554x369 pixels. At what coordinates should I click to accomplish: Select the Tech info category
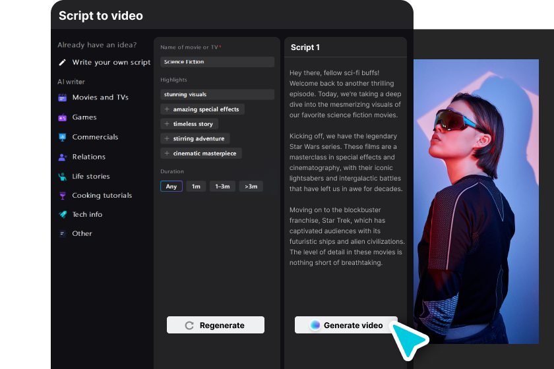pyautogui.click(x=80, y=214)
